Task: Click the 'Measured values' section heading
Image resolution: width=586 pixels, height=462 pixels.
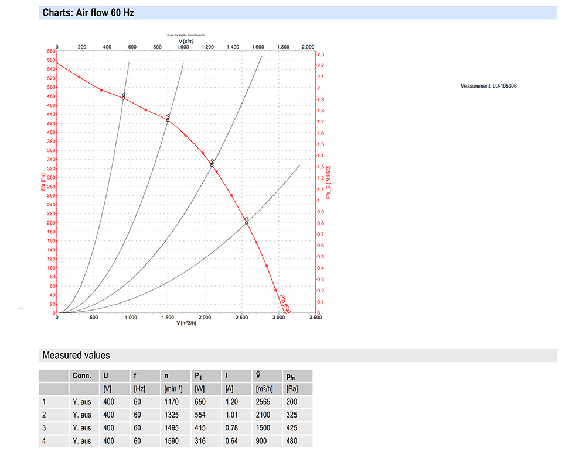Action: click(76, 356)
